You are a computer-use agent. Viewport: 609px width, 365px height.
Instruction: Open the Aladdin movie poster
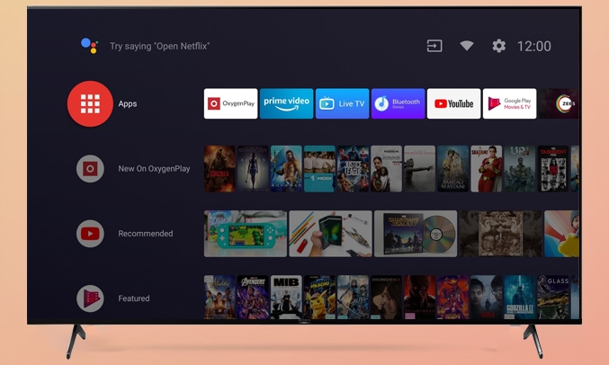click(219, 298)
